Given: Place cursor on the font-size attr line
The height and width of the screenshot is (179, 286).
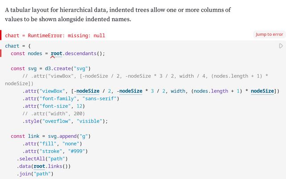Looking at the screenshot, I should (54, 106).
